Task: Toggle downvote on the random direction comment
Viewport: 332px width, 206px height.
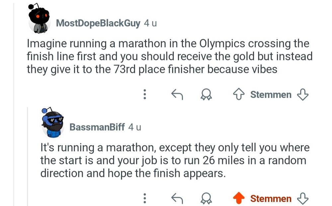Action: (302, 199)
